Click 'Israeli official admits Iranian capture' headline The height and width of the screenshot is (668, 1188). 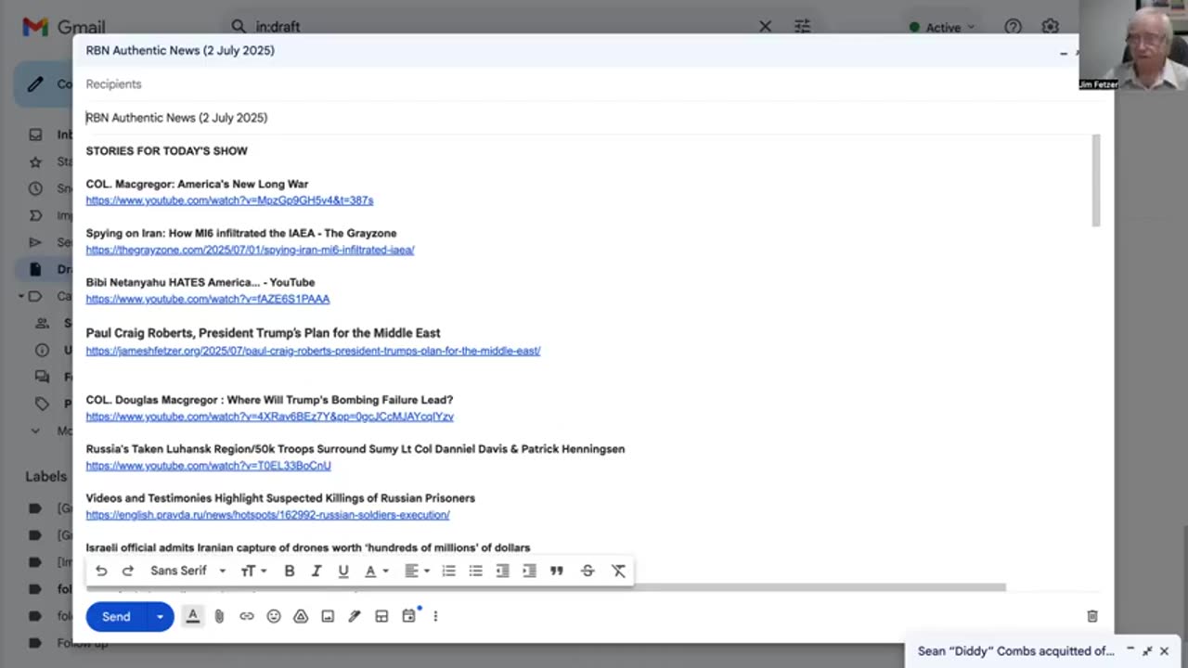point(308,548)
